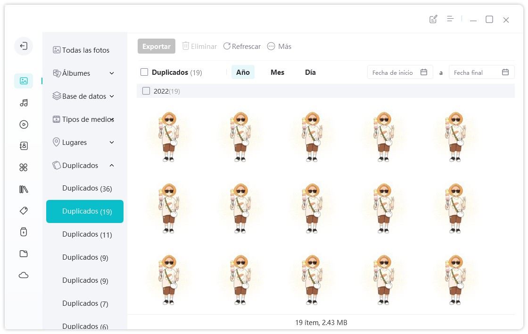The height and width of the screenshot is (334, 528).
Task: Click the Tipos de medios film icon
Action: point(57,119)
